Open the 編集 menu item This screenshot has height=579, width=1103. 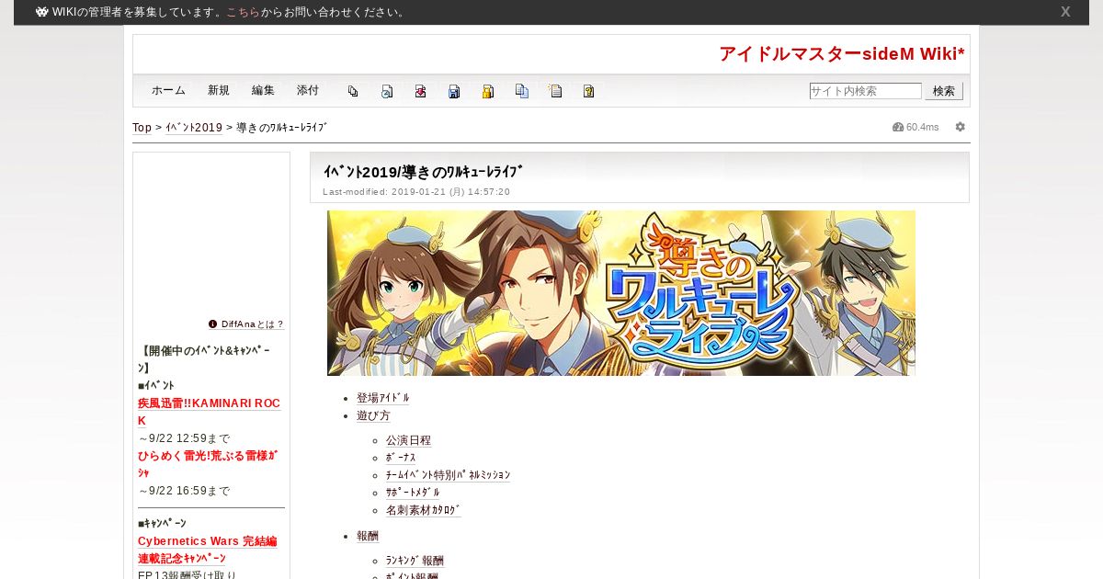(x=263, y=90)
